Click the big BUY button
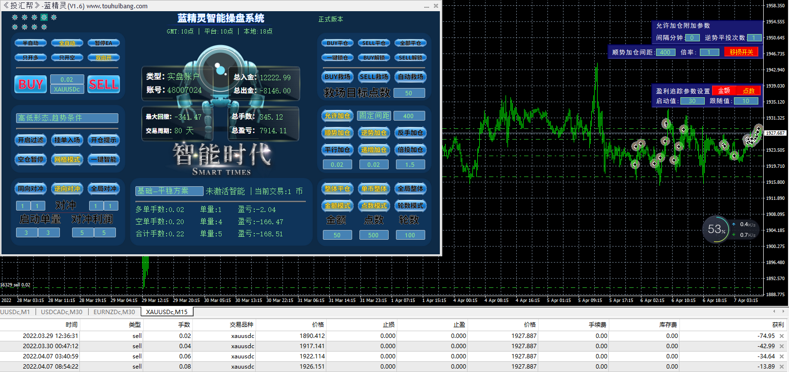Screen dimensions: 789x372 tap(31, 84)
